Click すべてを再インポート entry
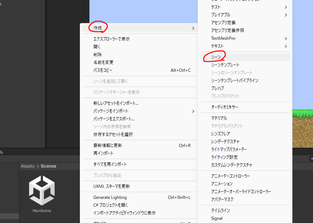The height and width of the screenshot is (223, 313). [x=139, y=164]
